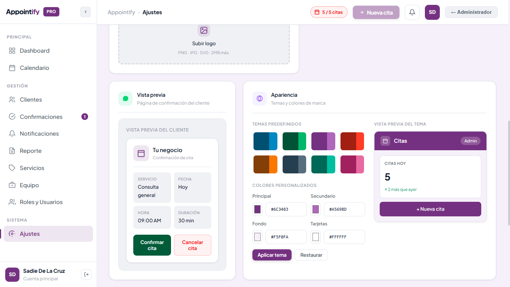Click the Fondo hex field #F5F0FA
The width and height of the screenshot is (510, 287).
(x=286, y=237)
